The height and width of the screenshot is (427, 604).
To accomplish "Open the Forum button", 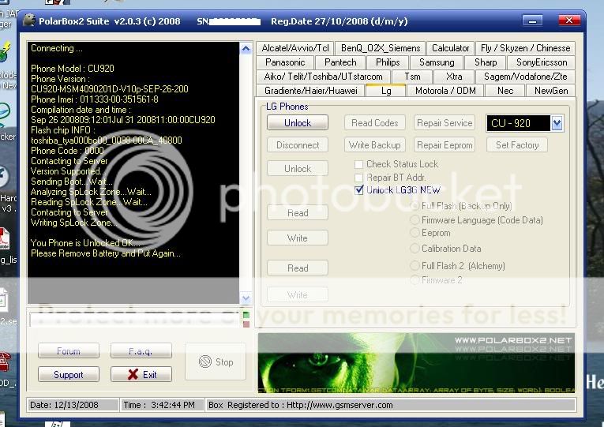I will [69, 351].
